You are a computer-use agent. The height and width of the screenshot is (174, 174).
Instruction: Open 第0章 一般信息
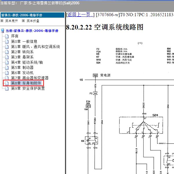point(24,41)
